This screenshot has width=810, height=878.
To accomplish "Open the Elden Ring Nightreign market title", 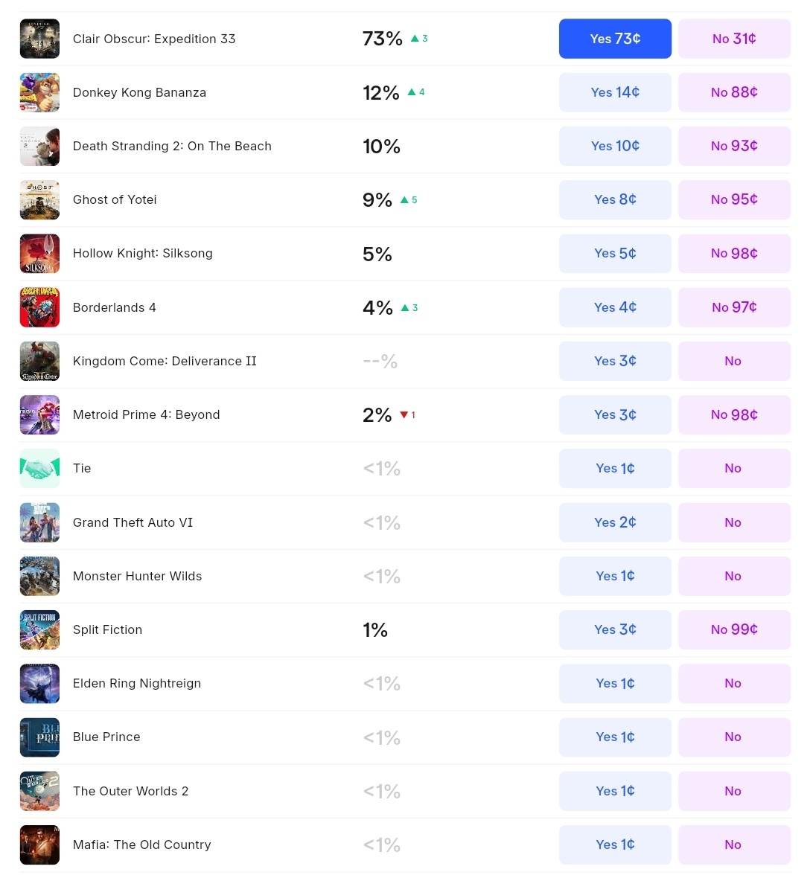I will [137, 683].
